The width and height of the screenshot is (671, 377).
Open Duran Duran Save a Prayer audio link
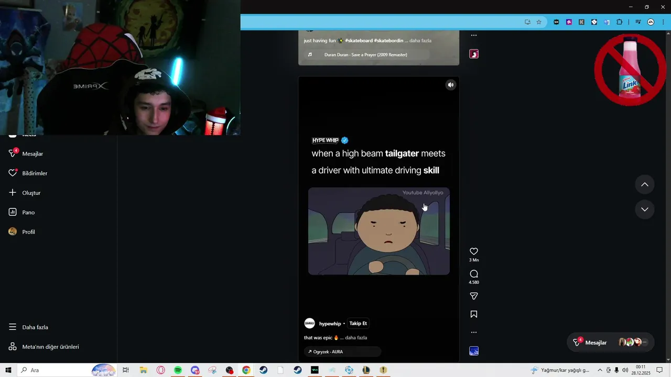[365, 54]
